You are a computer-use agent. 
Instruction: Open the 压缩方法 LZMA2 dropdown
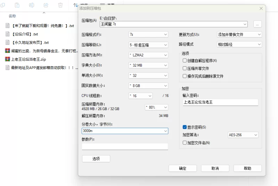(x=148, y=55)
